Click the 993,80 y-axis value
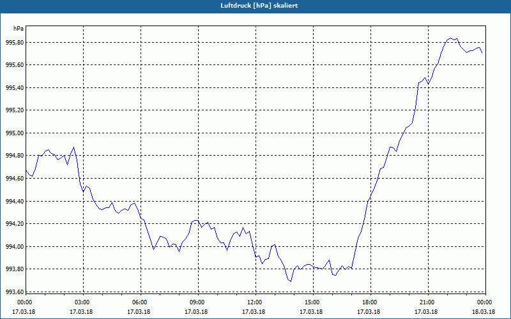This screenshot has width=511, height=319. point(15,269)
